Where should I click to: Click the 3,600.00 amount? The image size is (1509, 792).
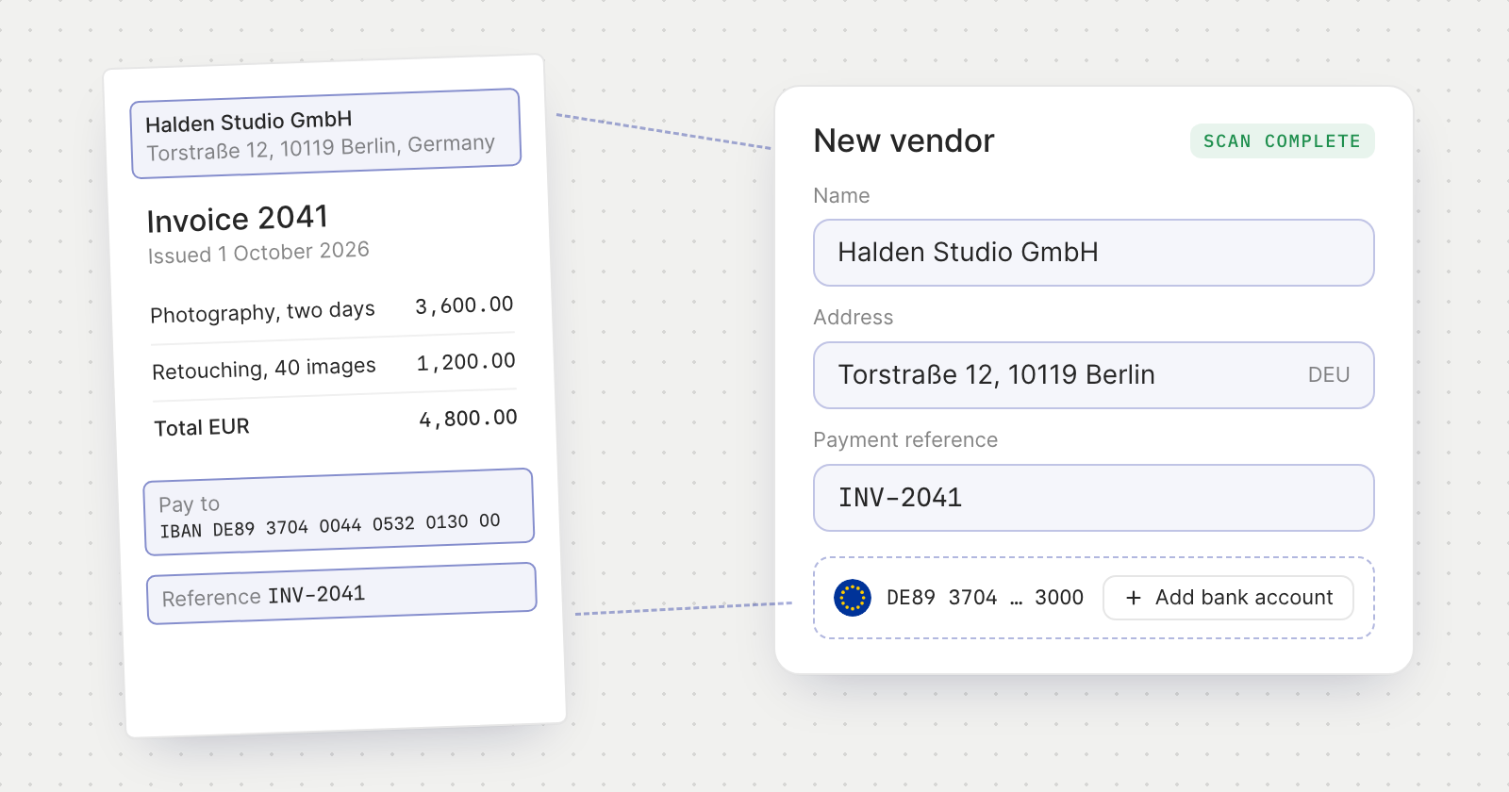point(464,305)
